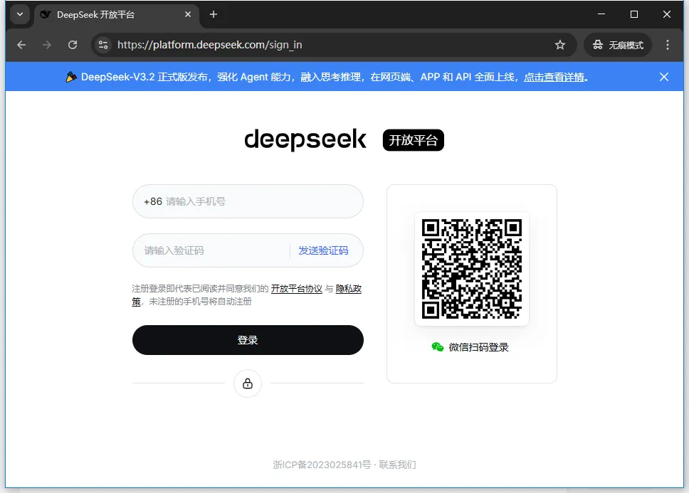Click the DeepSeek favicon on the tab

[46, 14]
